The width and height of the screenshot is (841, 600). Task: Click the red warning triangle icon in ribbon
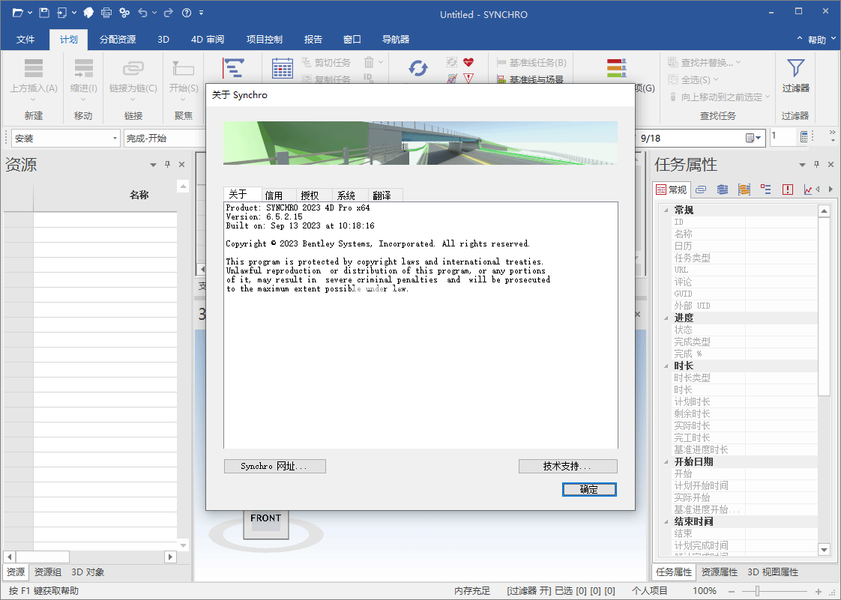coord(468,79)
